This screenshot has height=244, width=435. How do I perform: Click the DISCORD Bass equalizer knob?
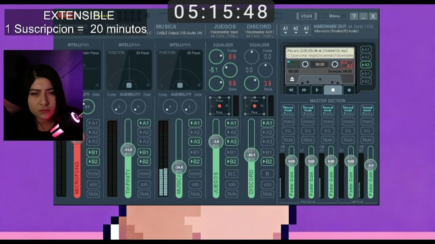(251, 83)
